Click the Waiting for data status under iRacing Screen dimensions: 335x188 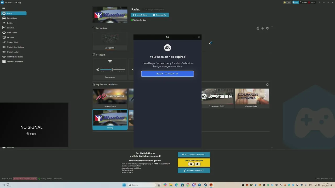139,20
